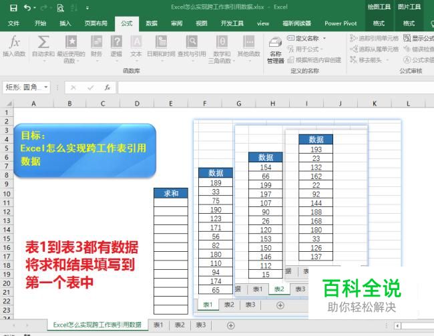This screenshot has width=434, height=336.
Task: Switch to the Power Pivot tab
Action: [341, 23]
